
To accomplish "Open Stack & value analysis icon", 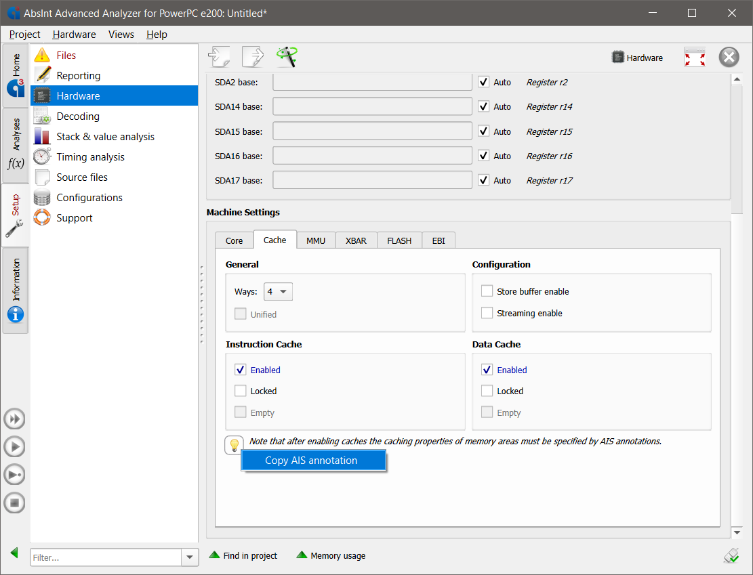I will coord(42,136).
